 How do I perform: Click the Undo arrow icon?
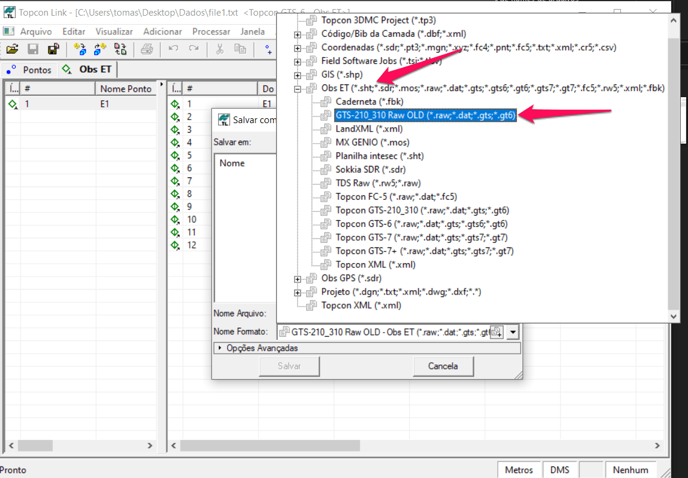point(173,49)
